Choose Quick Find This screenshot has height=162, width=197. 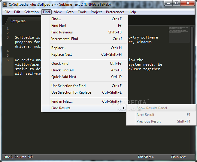[84, 64]
